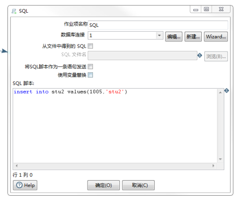This screenshot has height=204, width=244.
Task: Click the SQL script text area
Action: (115, 126)
